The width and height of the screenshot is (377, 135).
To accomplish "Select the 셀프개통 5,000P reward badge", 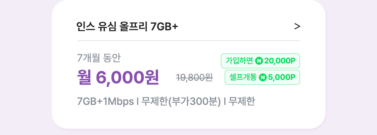I will pos(262,77).
